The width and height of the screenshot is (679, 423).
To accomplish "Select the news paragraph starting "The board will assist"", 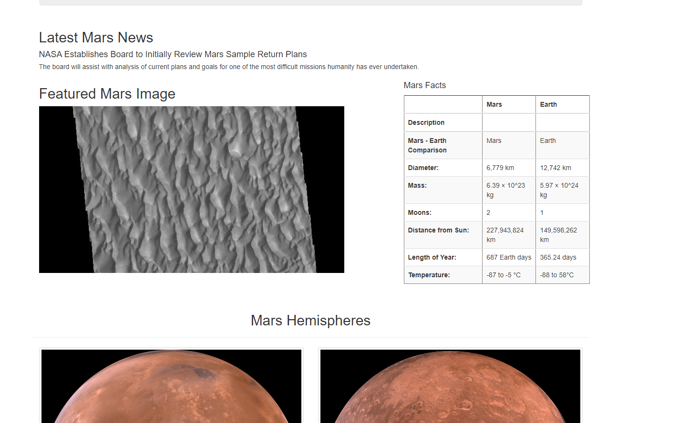I will tap(229, 67).
